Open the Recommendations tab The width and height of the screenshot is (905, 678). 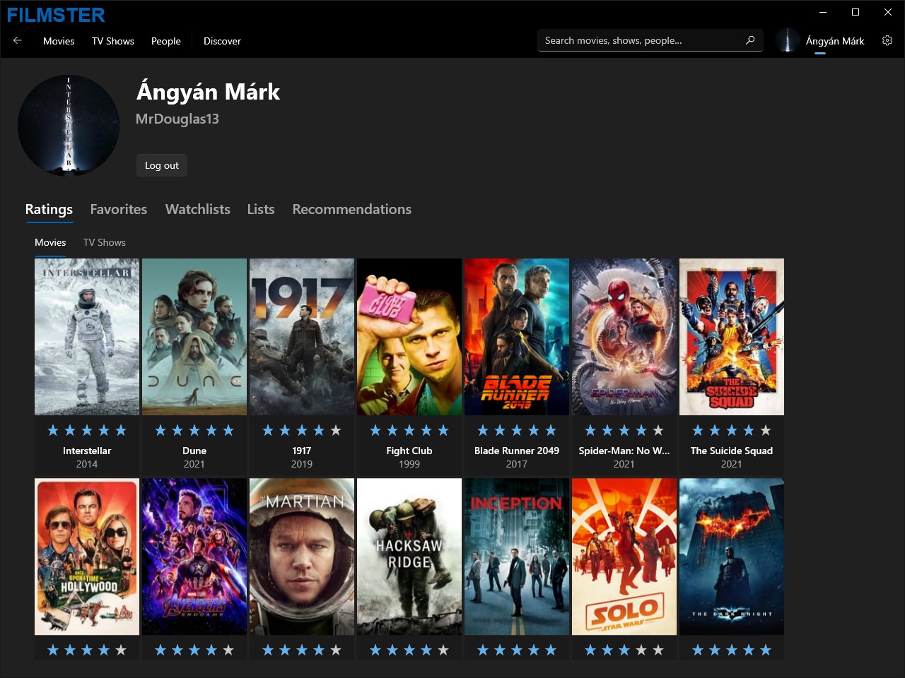352,209
